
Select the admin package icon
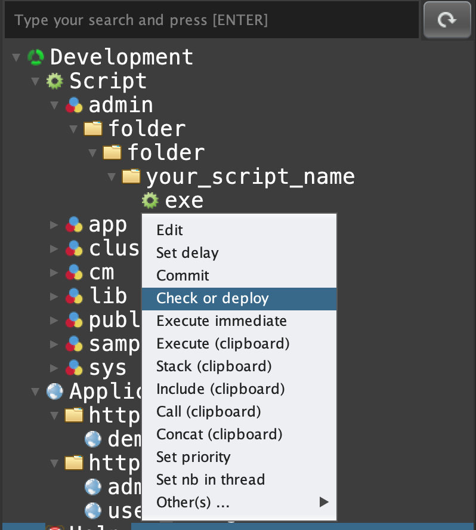click(74, 105)
